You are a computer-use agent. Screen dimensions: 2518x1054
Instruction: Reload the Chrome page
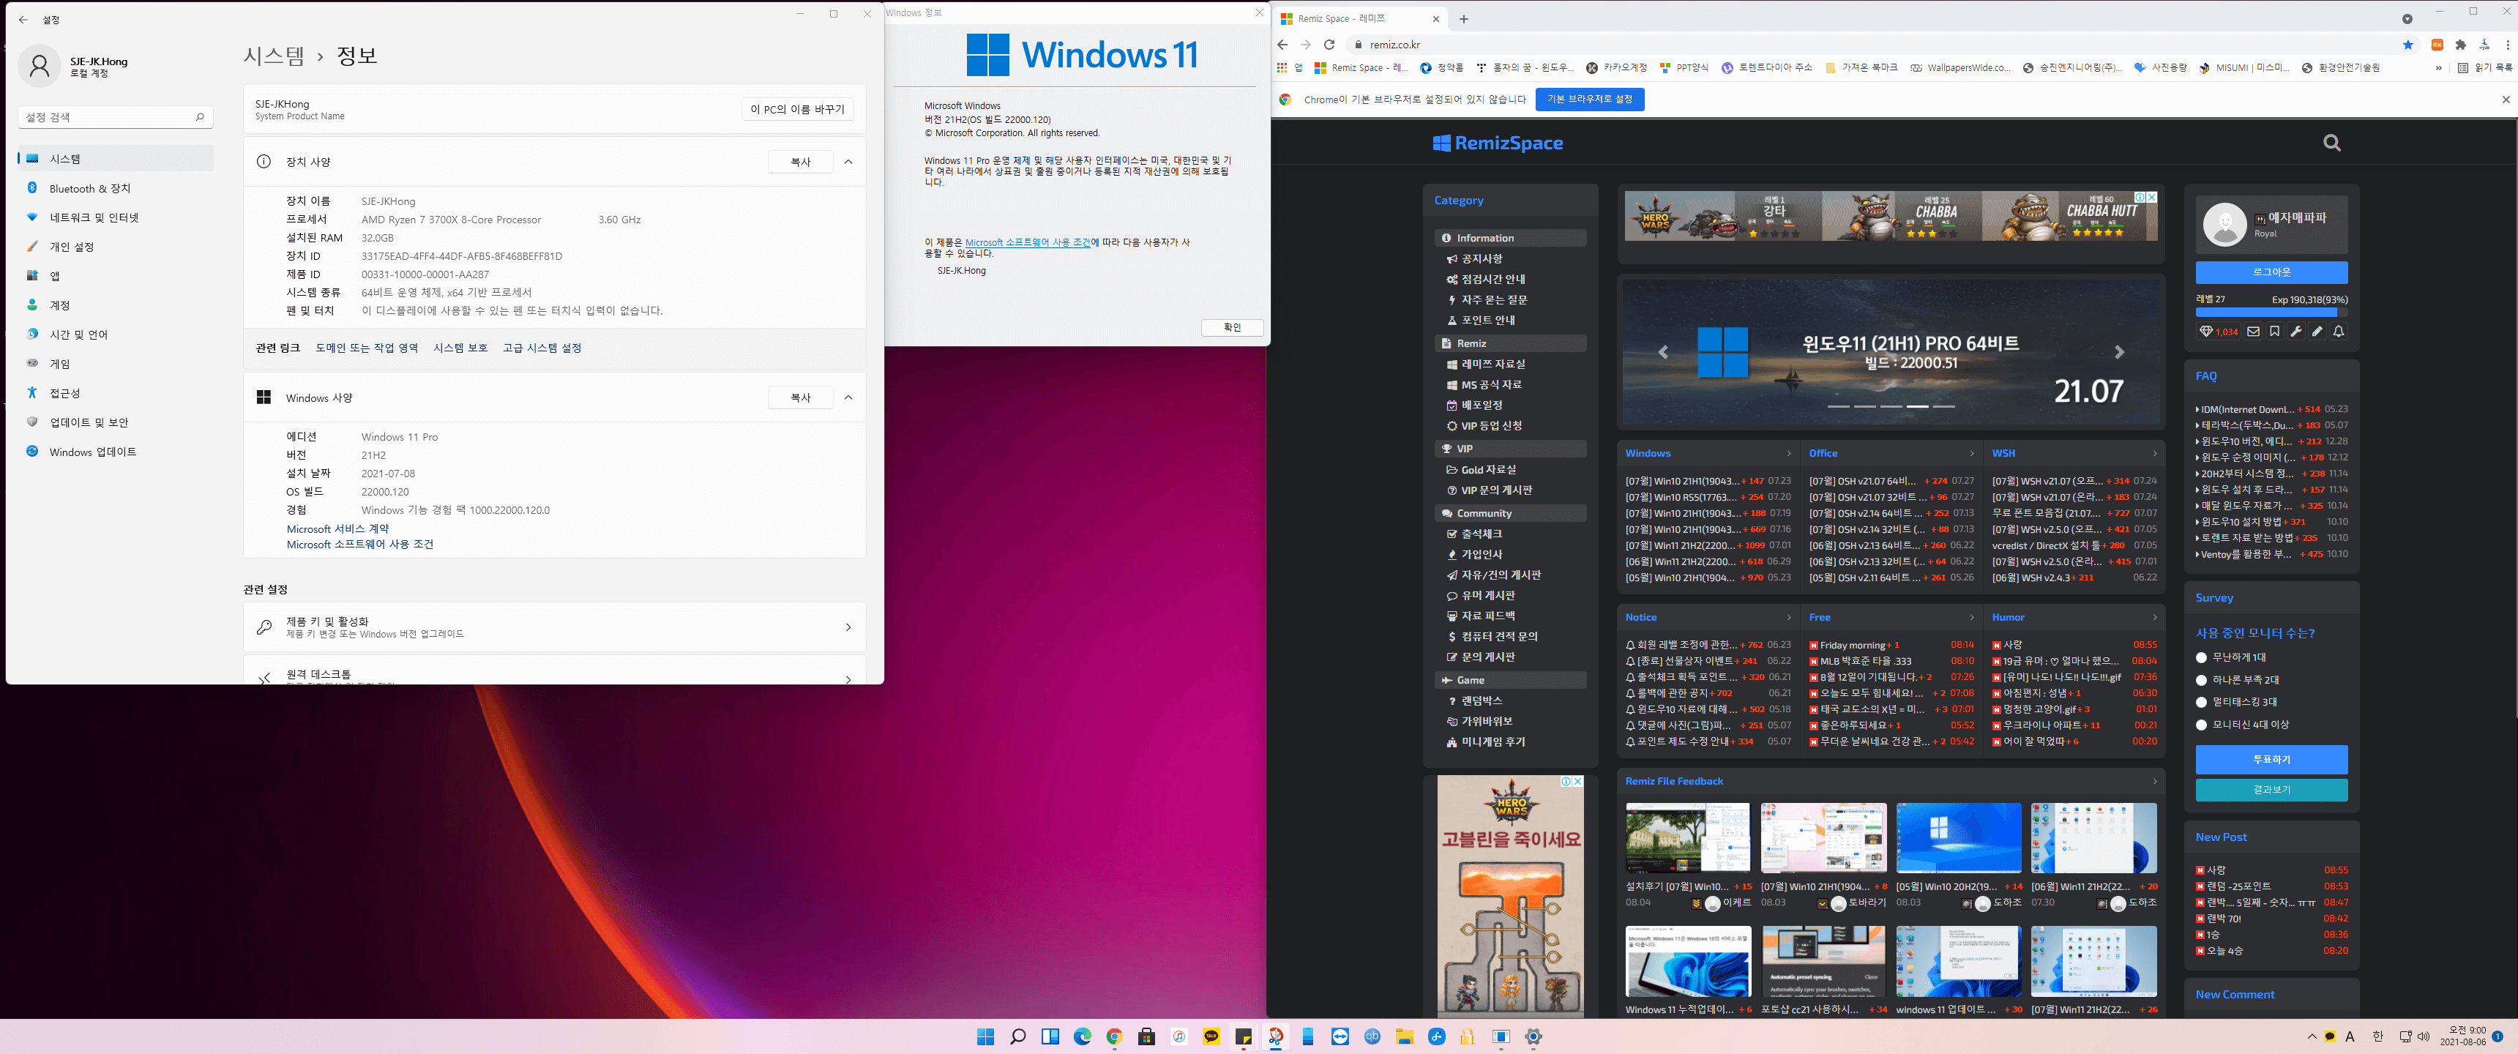coord(1329,45)
